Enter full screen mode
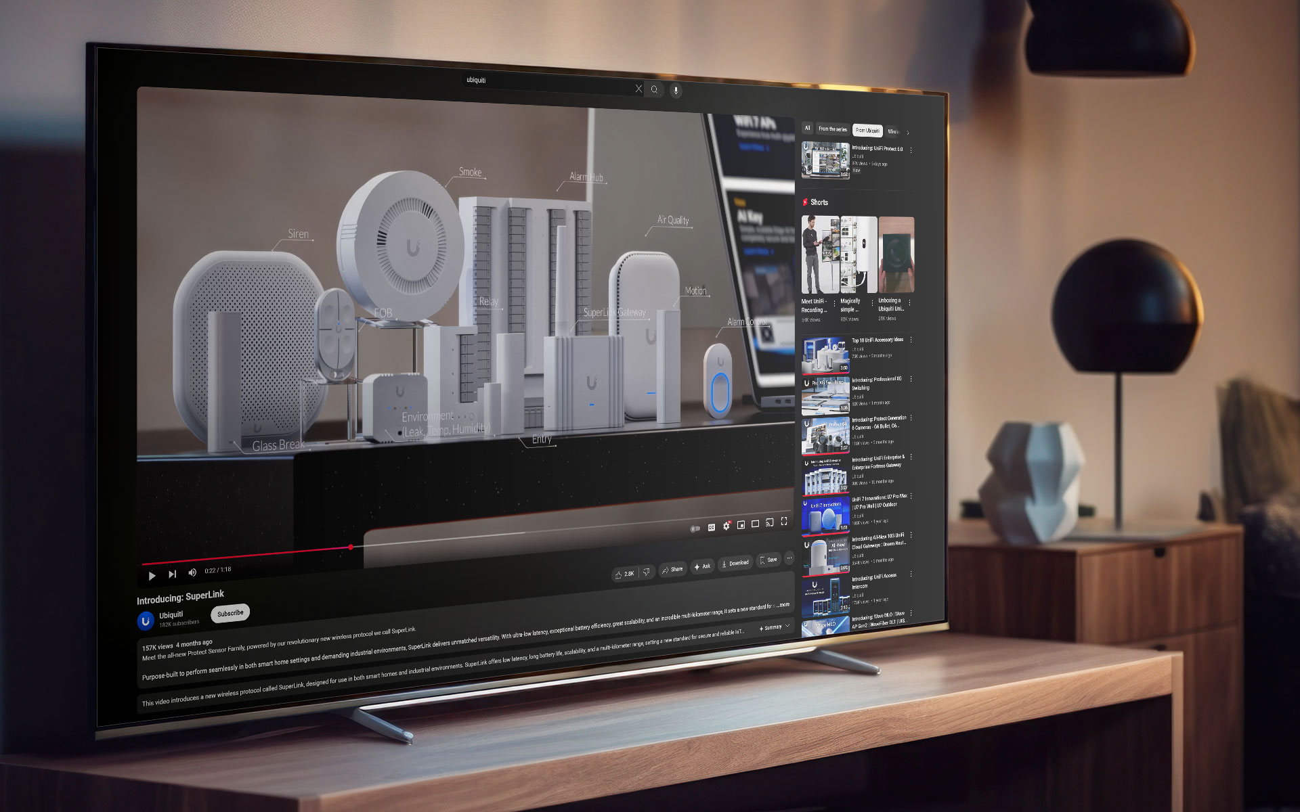 tap(784, 521)
